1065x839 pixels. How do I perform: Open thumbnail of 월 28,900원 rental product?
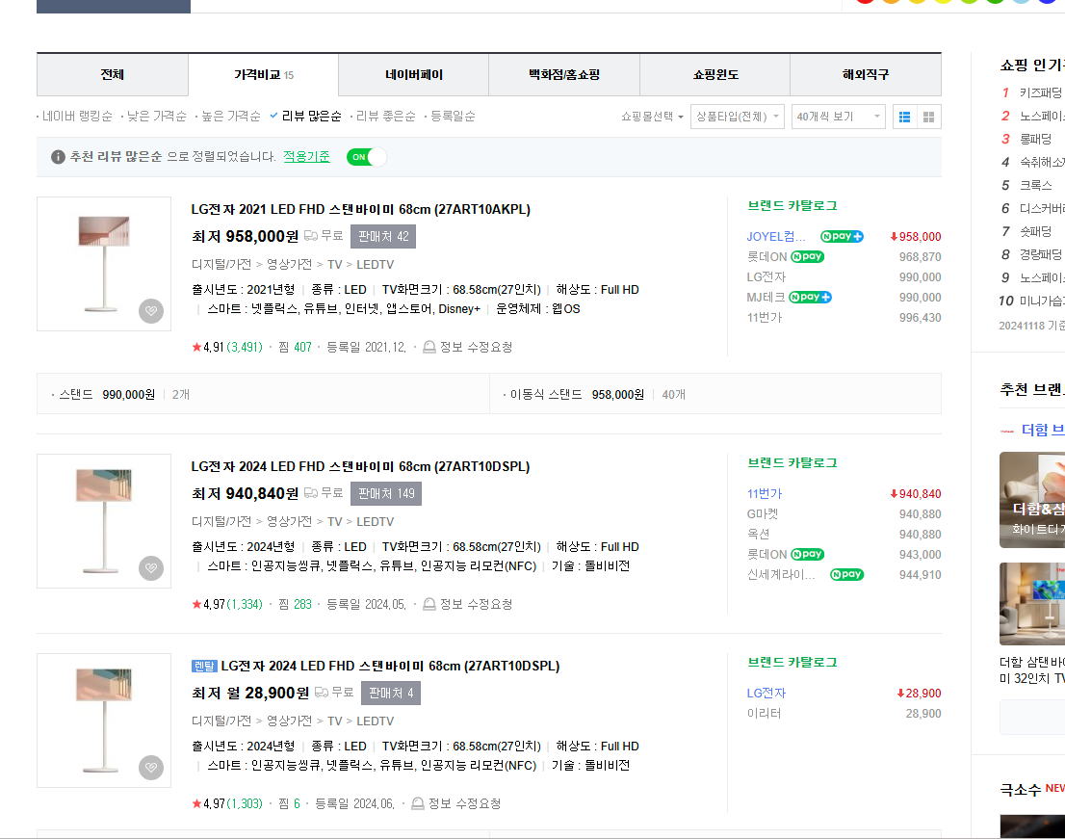click(x=104, y=721)
